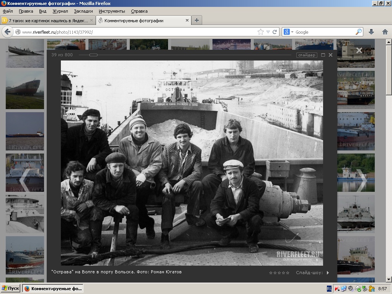The image size is (392, 294).
Task: Go to the Firefox home page icon
Action: [x=385, y=32]
